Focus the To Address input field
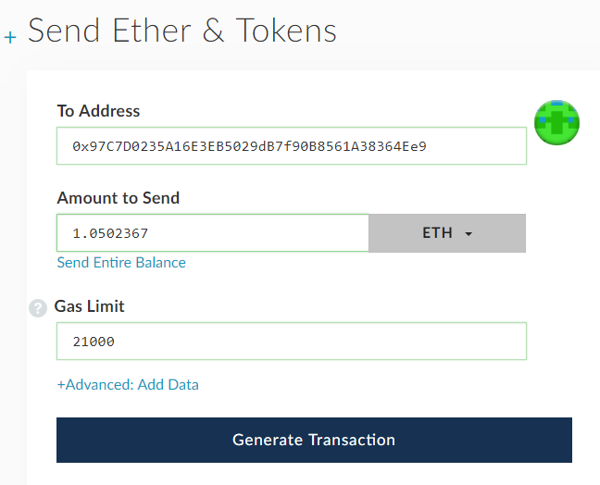 click(292, 145)
